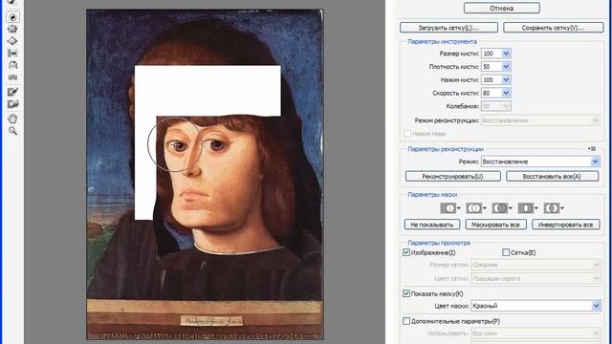This screenshot has height=344, width=612.
Task: Select the Zoom magnifier tool
Action: [12, 131]
